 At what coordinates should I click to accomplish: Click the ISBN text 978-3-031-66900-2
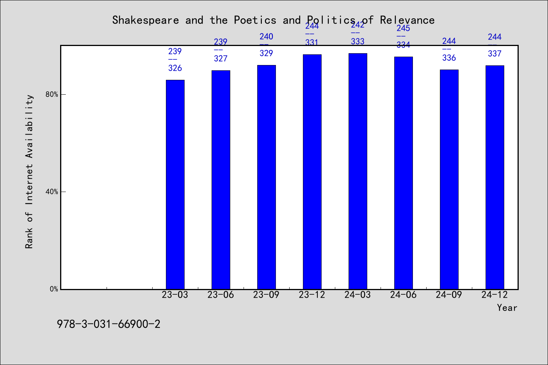pyautogui.click(x=108, y=324)
